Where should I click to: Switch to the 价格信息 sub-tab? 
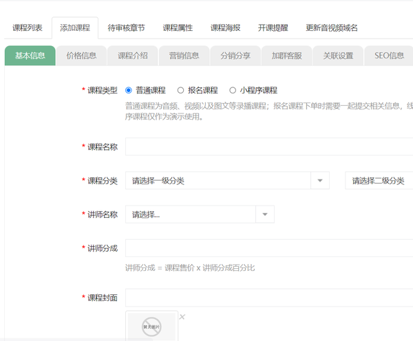[81, 56]
